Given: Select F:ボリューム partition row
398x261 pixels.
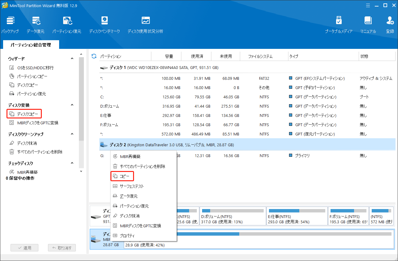Looking at the screenshot, I should 247,125.
